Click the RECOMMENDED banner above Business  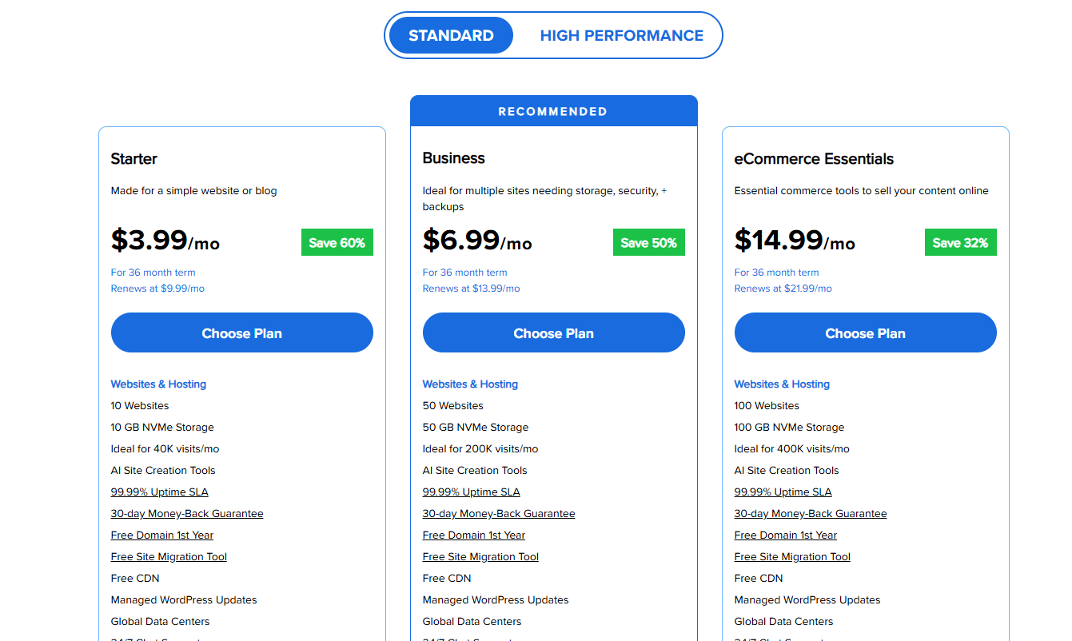coord(553,111)
